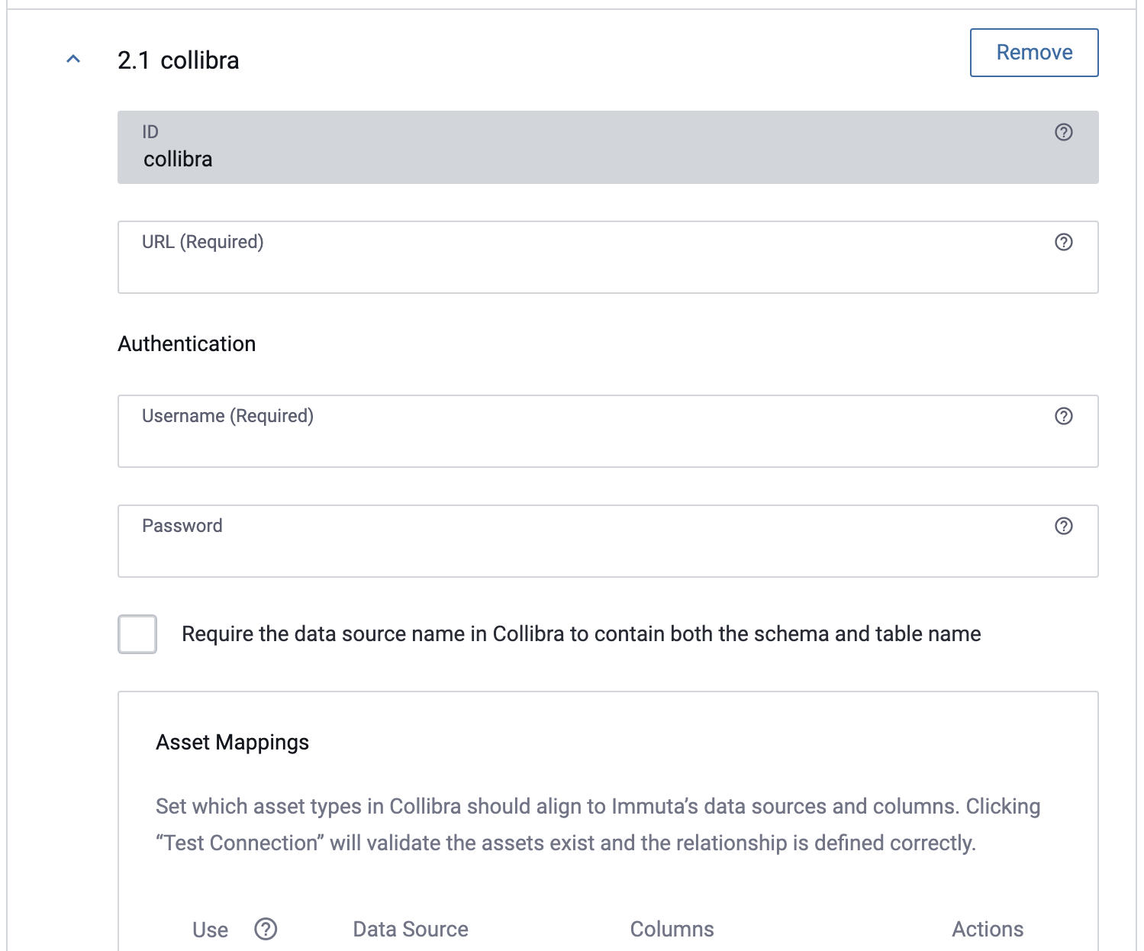Click the Authentication heading

click(x=187, y=344)
